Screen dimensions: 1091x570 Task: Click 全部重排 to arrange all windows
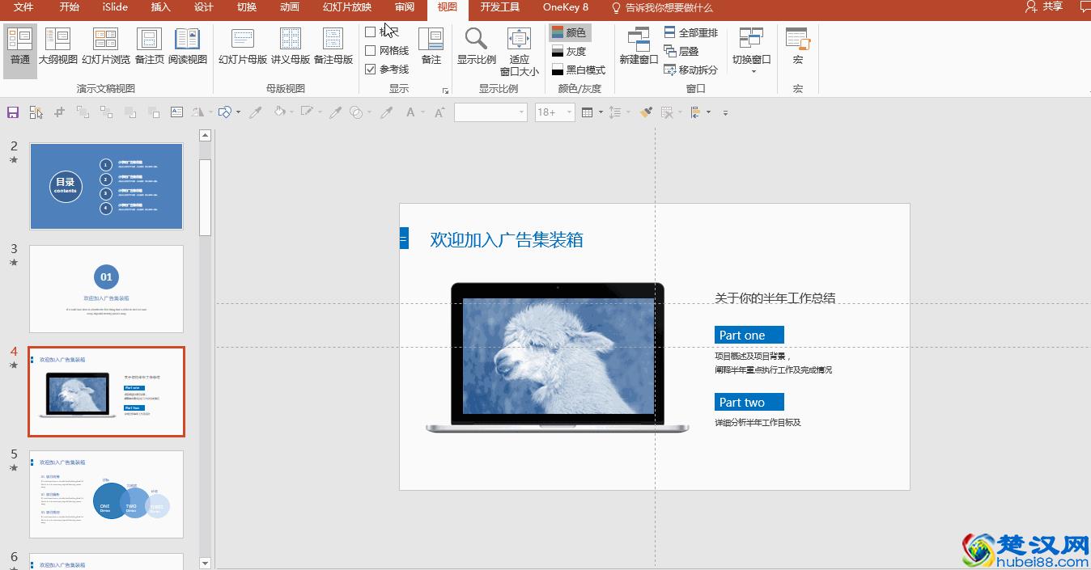point(692,32)
